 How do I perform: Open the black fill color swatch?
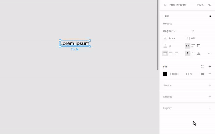tap(165, 74)
